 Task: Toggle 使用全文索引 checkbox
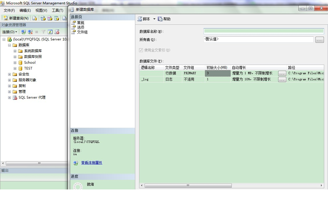pos(141,50)
